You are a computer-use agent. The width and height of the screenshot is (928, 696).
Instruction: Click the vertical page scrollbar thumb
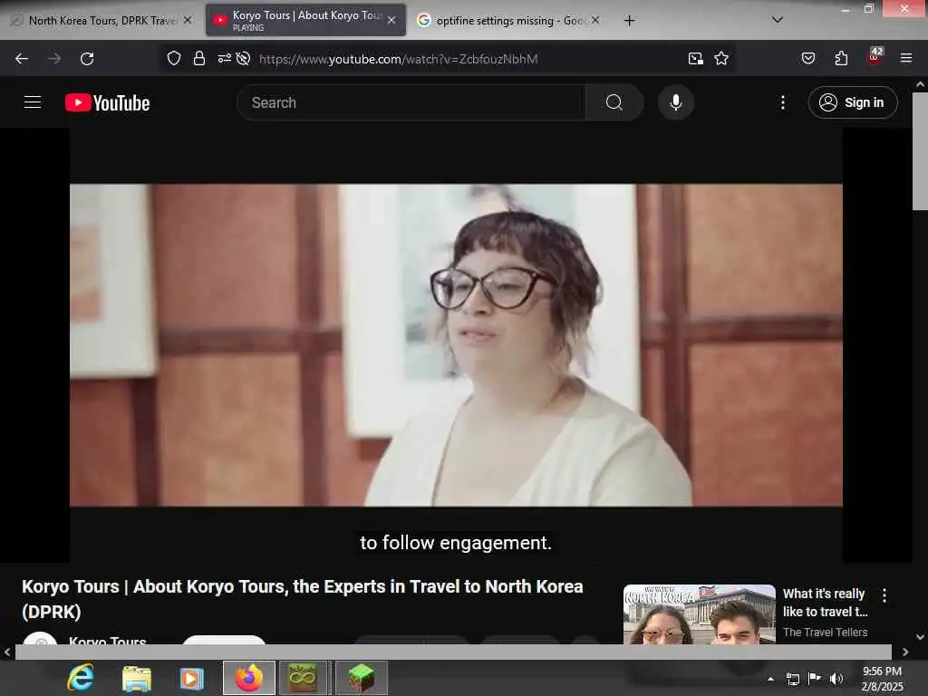tap(920, 151)
